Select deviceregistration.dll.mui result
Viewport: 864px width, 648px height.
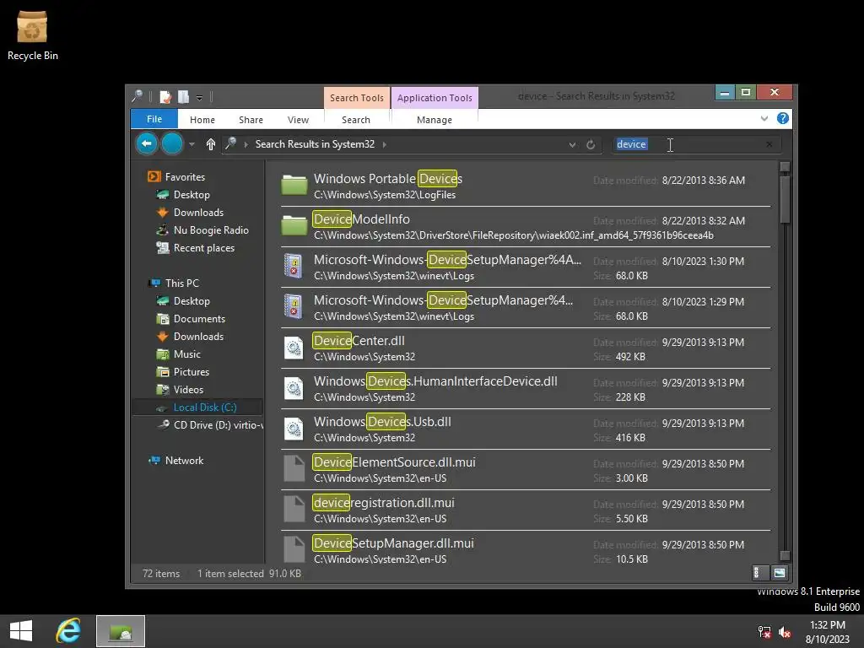point(526,510)
